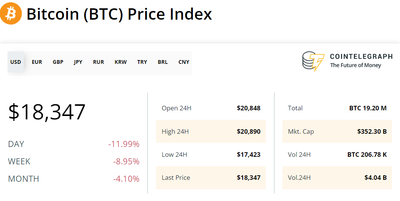The width and height of the screenshot is (400, 201).
Task: Select the USD currency tab
Action: 16,62
